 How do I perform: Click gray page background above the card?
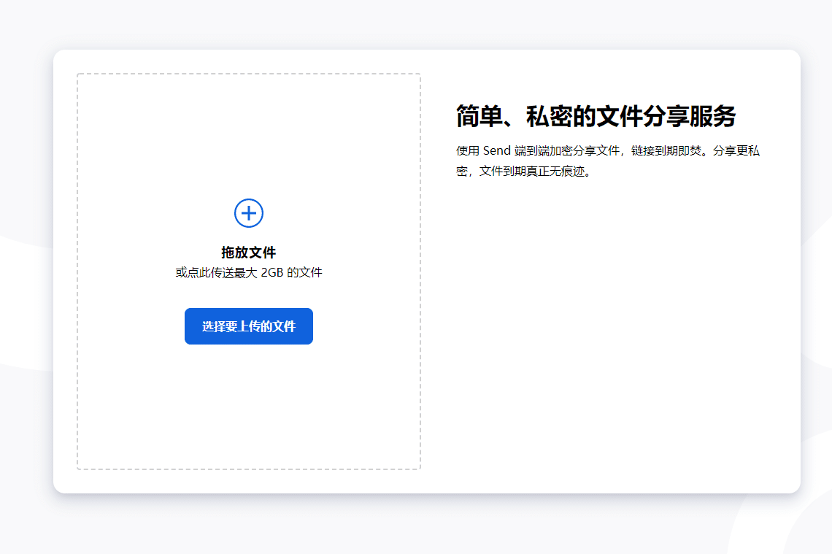tap(416, 23)
